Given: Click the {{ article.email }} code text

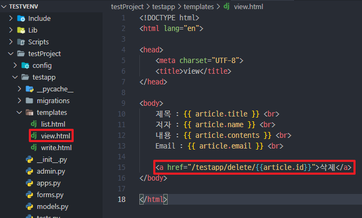Looking at the screenshot, I should click(x=225, y=146).
